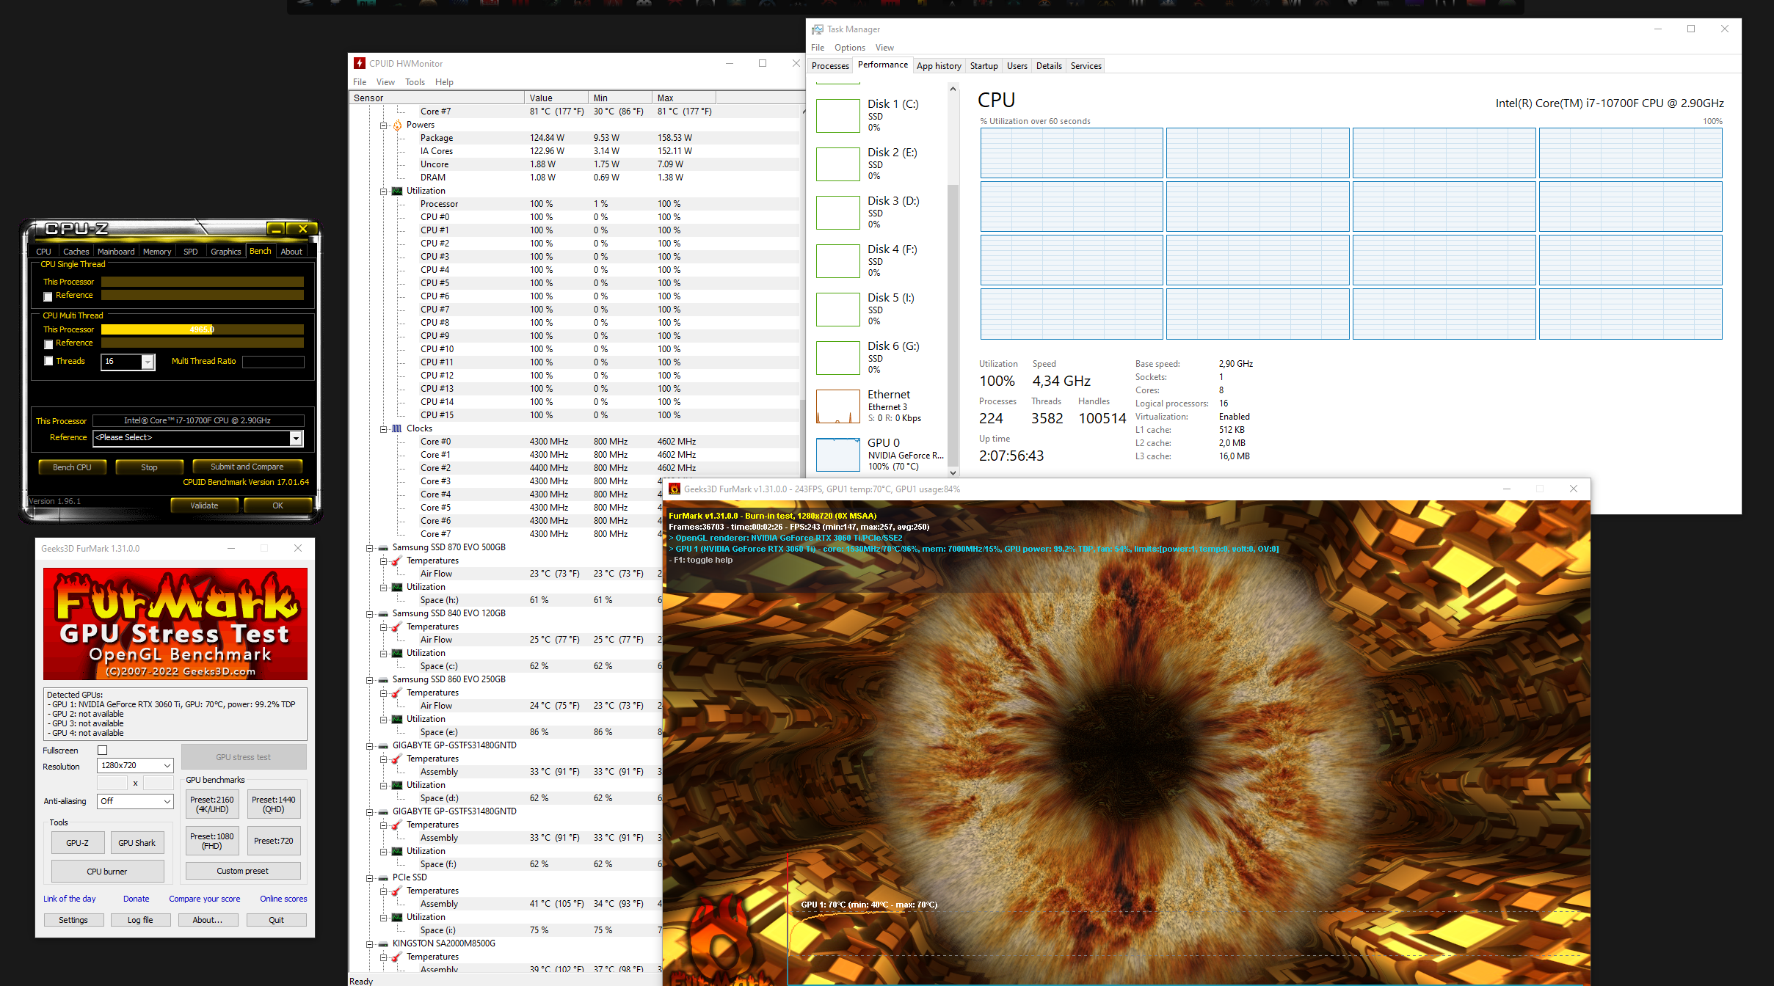The width and height of the screenshot is (1774, 986).
Task: Enable Multi Thread Reference checkbox in CPU-Z
Action: coord(48,344)
